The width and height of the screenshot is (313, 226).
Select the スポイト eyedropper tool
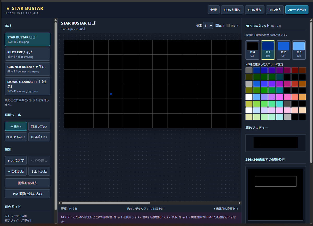pos(39,137)
